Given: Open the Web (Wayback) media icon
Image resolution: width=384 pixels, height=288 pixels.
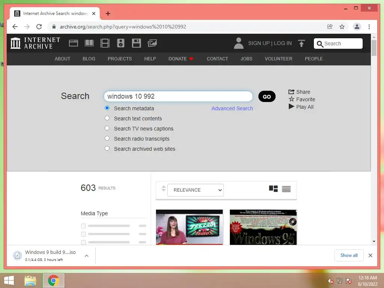Looking at the screenshot, I should (73, 43).
